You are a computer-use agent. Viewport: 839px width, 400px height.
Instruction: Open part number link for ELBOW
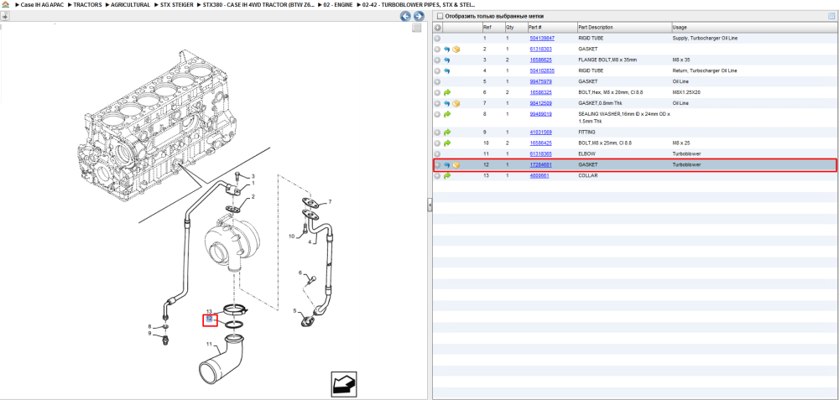tap(541, 154)
